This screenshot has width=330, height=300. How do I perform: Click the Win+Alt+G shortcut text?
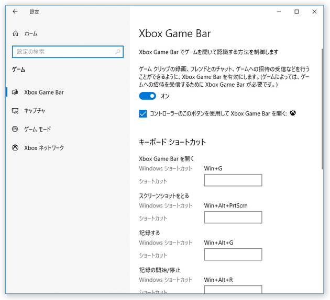point(218,243)
